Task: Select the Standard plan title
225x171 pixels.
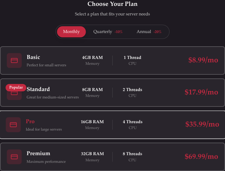Action: point(38,89)
